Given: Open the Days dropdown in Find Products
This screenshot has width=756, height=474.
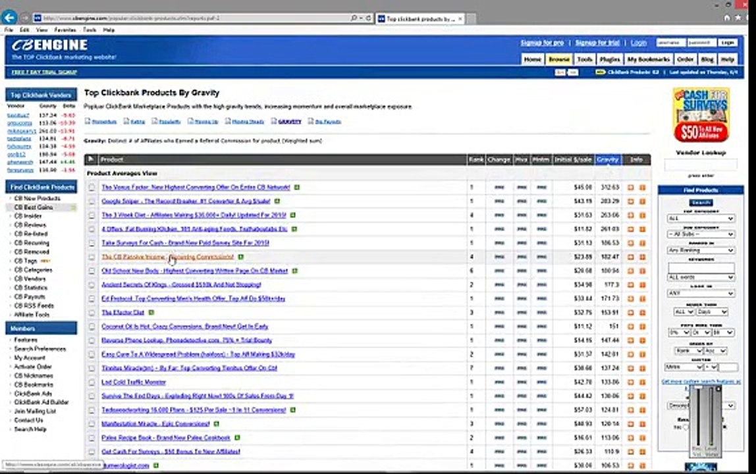Looking at the screenshot, I should click(712, 312).
